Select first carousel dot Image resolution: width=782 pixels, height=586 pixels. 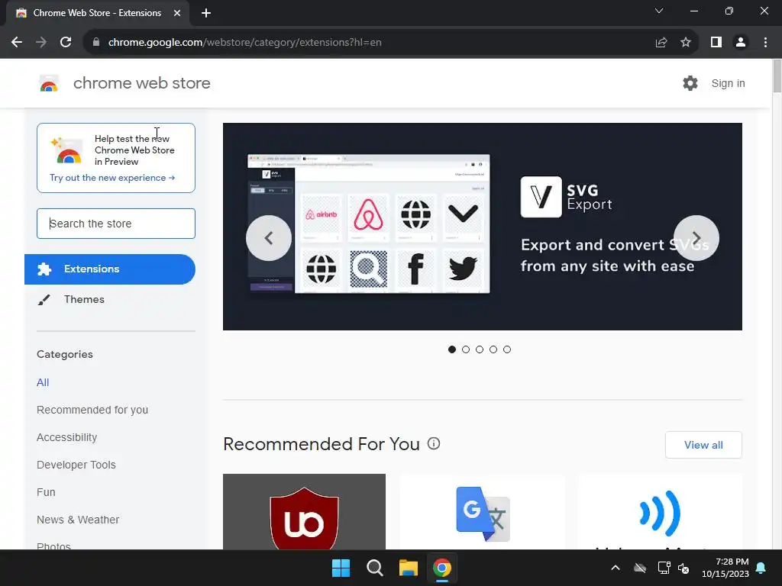coord(452,349)
